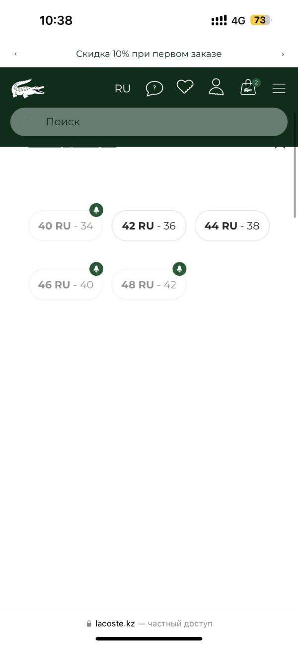Tap the lacoste.kz address bar
Viewport: 298px width, 646px height.
pyautogui.click(x=149, y=624)
